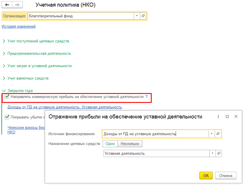Click the back navigation arrow
243x185 pixels.
[7, 5]
